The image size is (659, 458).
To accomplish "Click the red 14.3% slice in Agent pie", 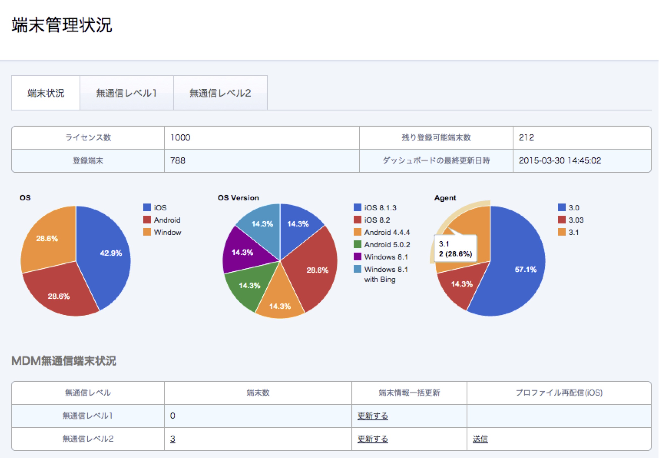I will pyautogui.click(x=462, y=284).
